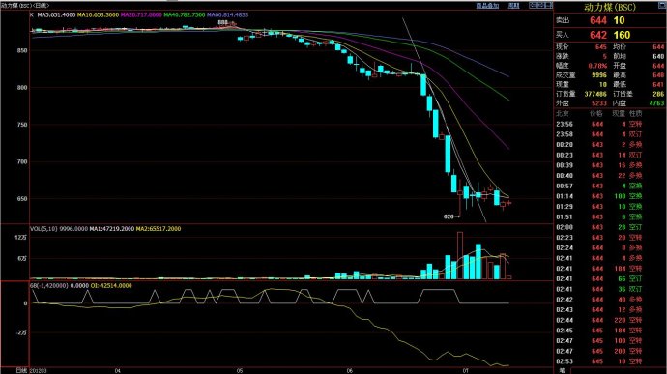Click the 动力煤(BSC) quote panel title
This screenshot has height=374, width=667.
point(610,7)
